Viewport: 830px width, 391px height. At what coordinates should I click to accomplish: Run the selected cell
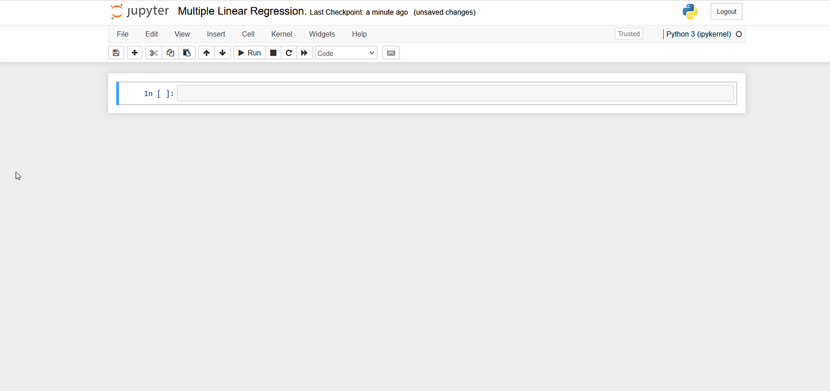click(x=249, y=53)
